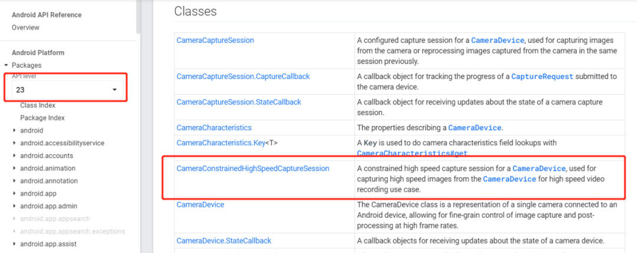
Task: Expand the android.accounts package arrow
Action: pos(15,156)
